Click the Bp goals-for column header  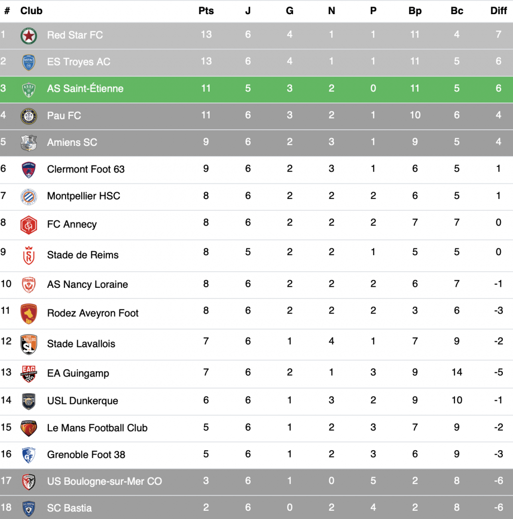(415, 11)
